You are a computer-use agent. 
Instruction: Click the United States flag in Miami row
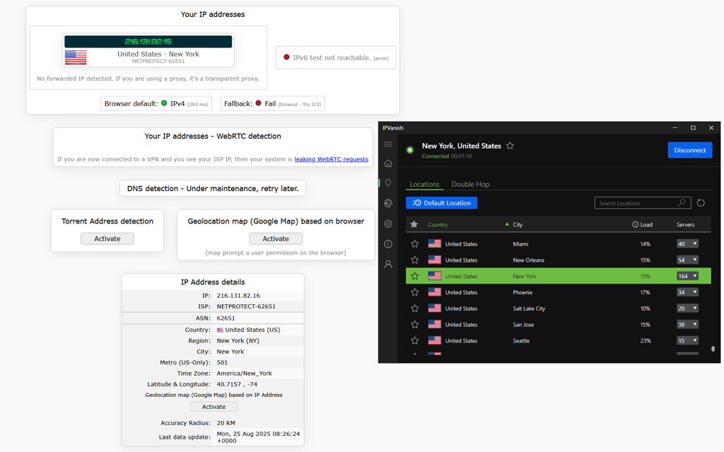coord(435,243)
